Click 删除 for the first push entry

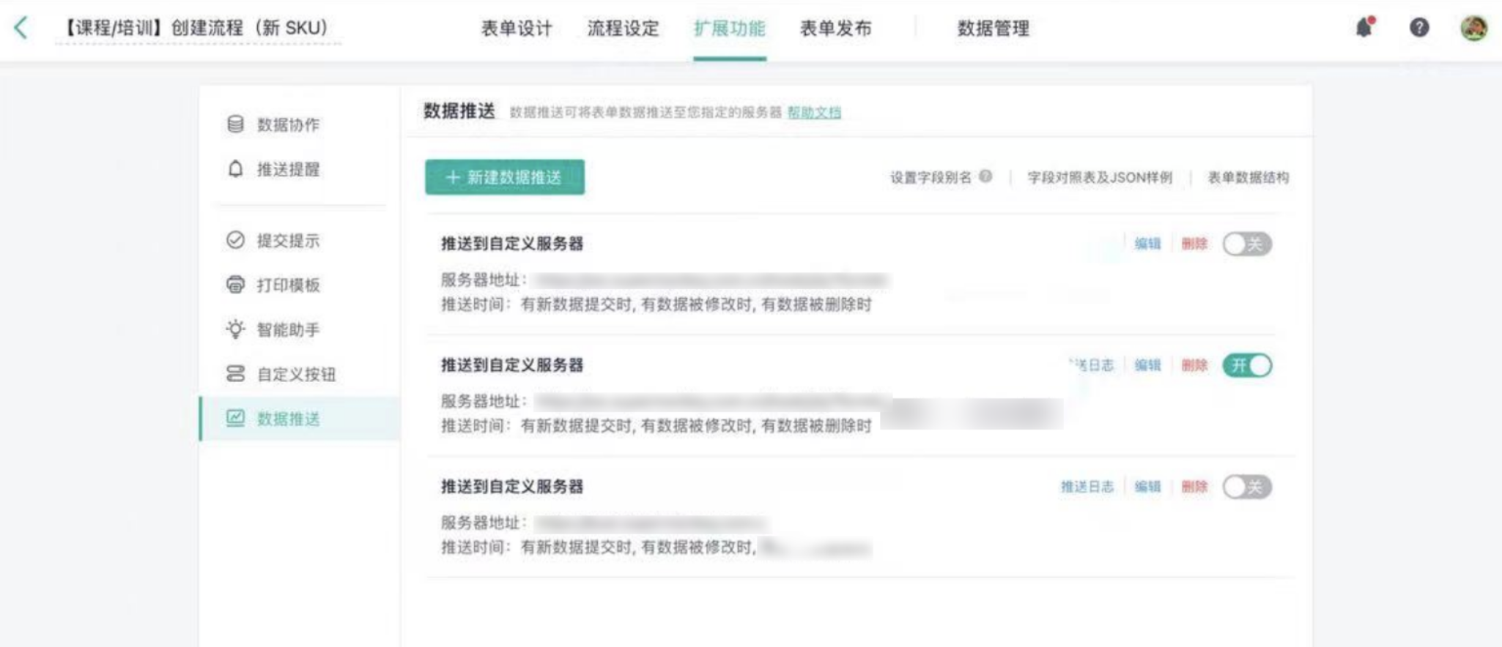click(1194, 244)
